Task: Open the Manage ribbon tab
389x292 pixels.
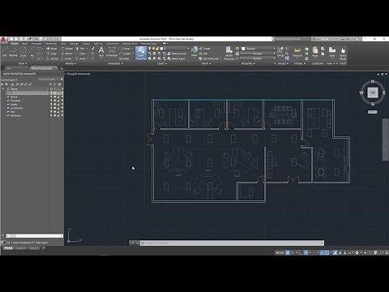Action: click(x=74, y=44)
